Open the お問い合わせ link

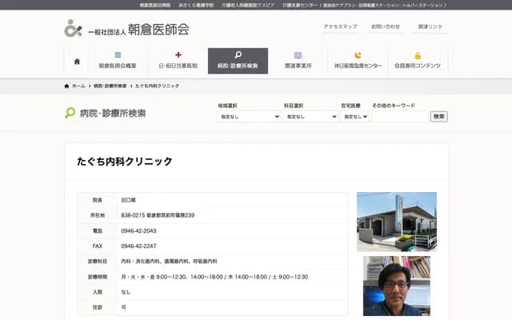pos(386,26)
